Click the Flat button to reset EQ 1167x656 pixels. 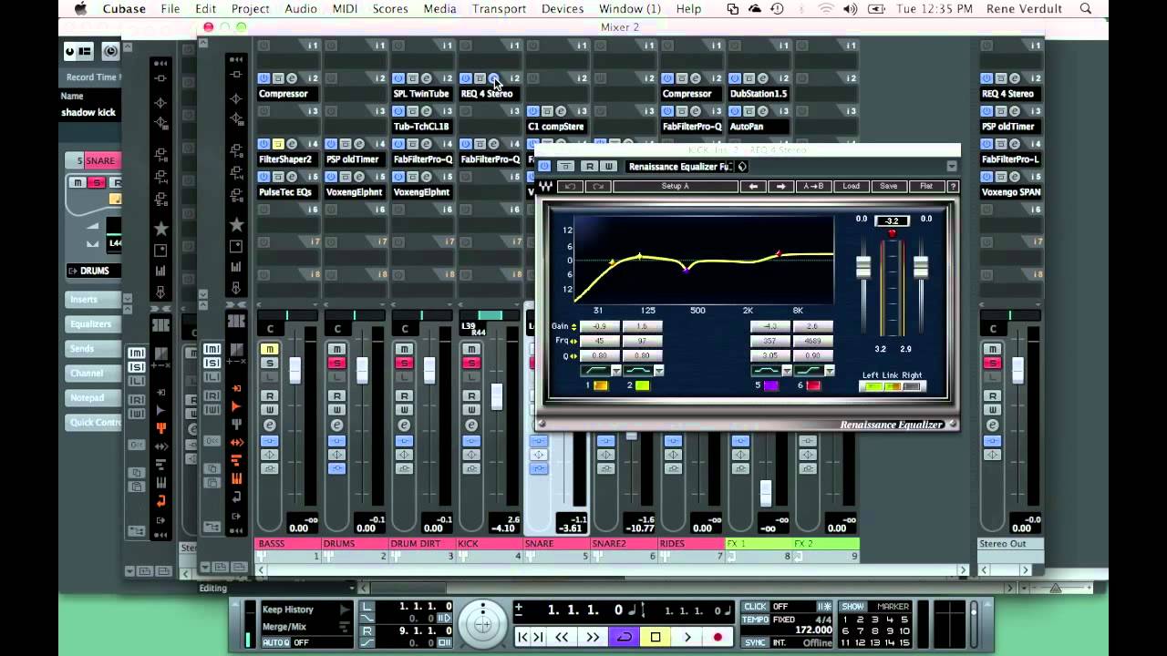[x=926, y=186]
